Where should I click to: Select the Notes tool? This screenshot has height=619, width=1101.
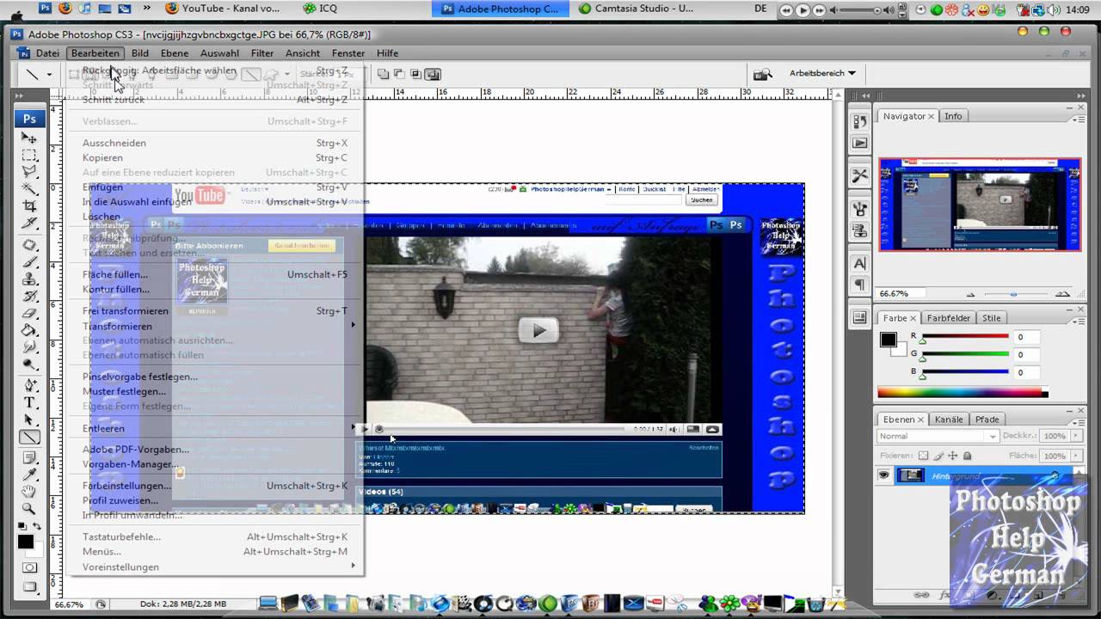[x=29, y=457]
